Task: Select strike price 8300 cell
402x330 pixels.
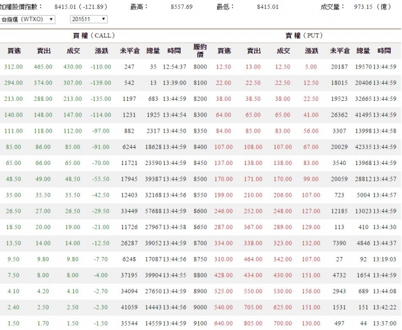Action: pyautogui.click(x=200, y=115)
